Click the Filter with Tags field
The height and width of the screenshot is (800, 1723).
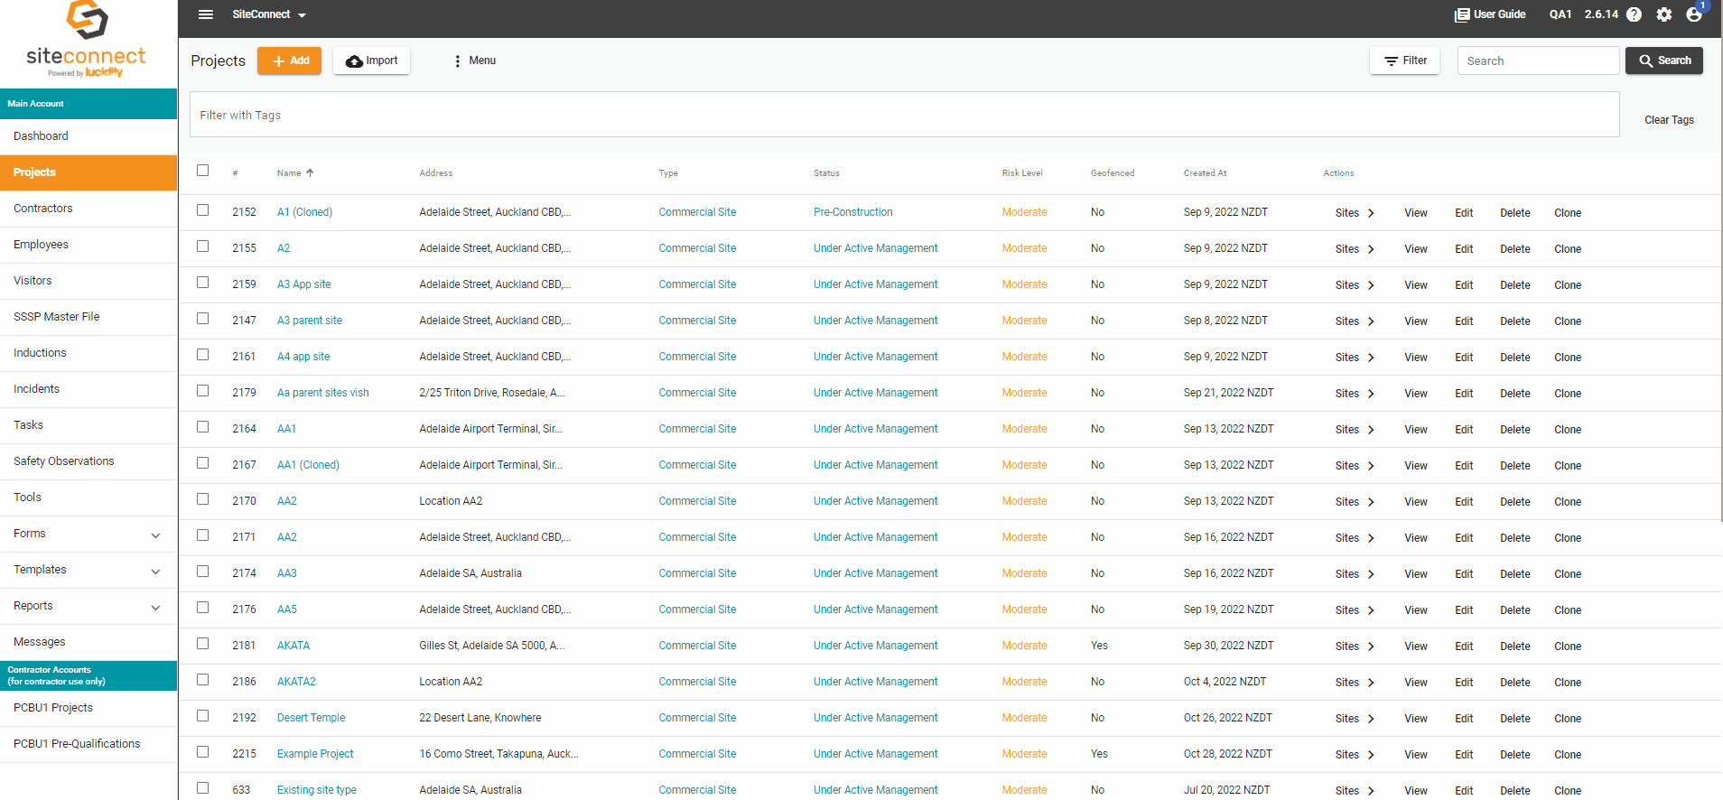[904, 115]
